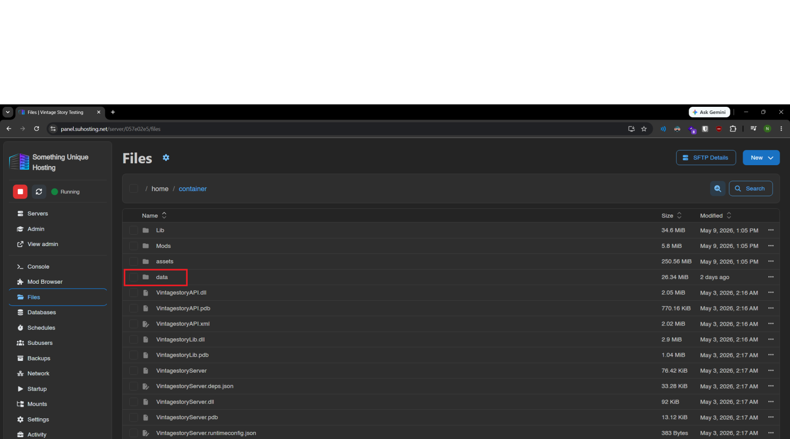Tick the checkbox for the Lib folder
The height and width of the screenshot is (439, 790).
tap(134, 231)
